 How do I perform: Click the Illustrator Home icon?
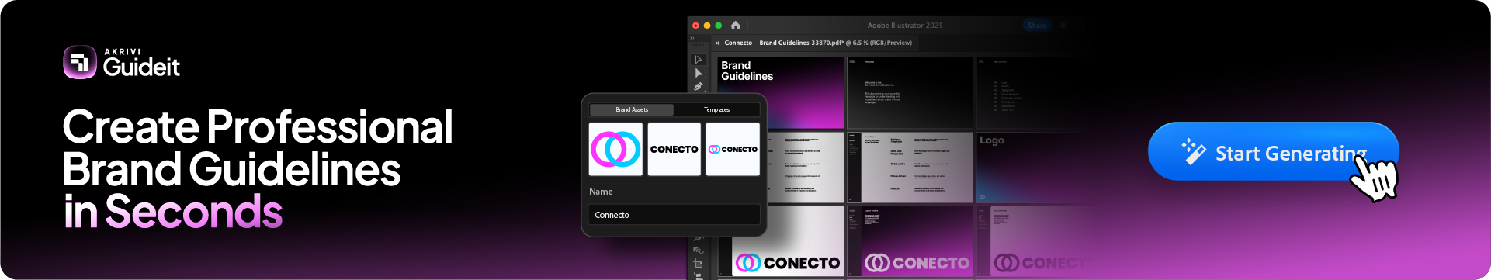(736, 26)
